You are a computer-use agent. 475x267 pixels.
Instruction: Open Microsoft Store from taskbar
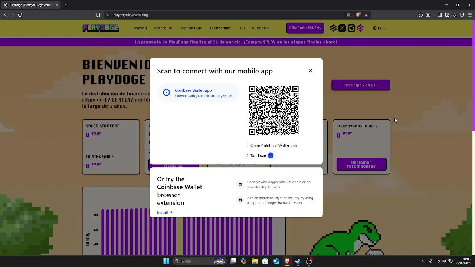pyautogui.click(x=265, y=261)
